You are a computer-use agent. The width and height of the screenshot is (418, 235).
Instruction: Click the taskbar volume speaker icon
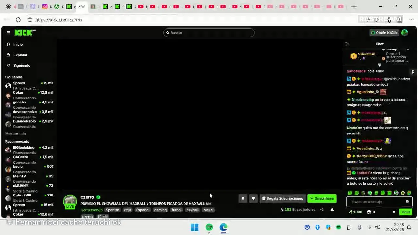[x=378, y=227]
